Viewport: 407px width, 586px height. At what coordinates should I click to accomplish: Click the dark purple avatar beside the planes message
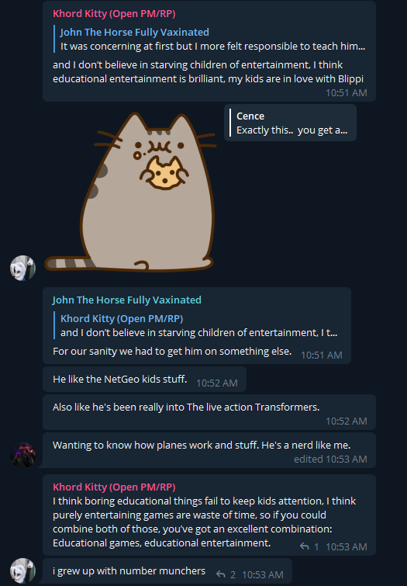(22, 455)
